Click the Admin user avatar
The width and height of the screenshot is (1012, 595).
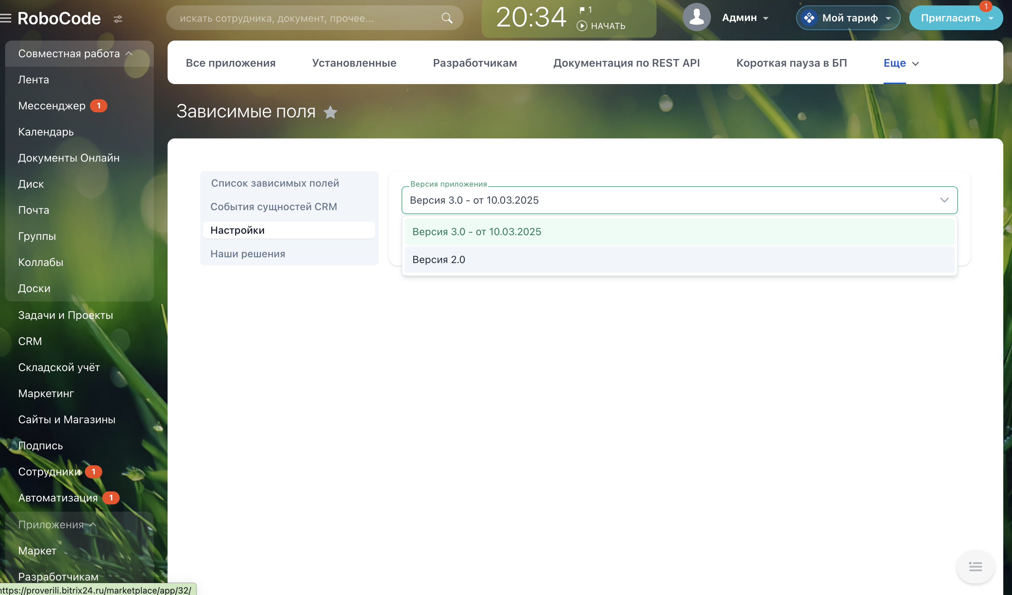coord(696,18)
